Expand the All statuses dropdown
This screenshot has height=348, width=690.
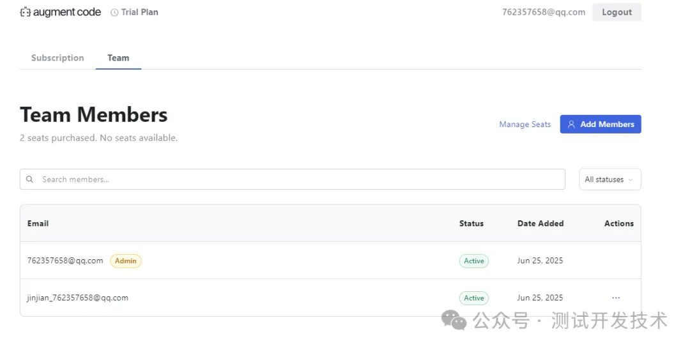(609, 179)
